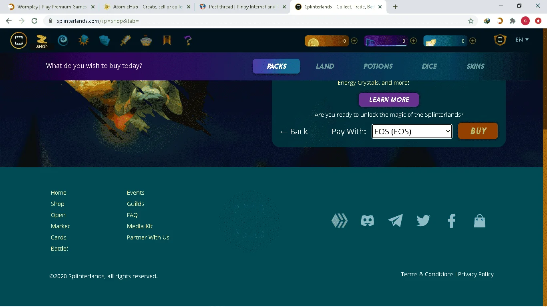Image resolution: width=547 pixels, height=307 pixels.
Task: Open the sword battle icon
Action: point(126,40)
